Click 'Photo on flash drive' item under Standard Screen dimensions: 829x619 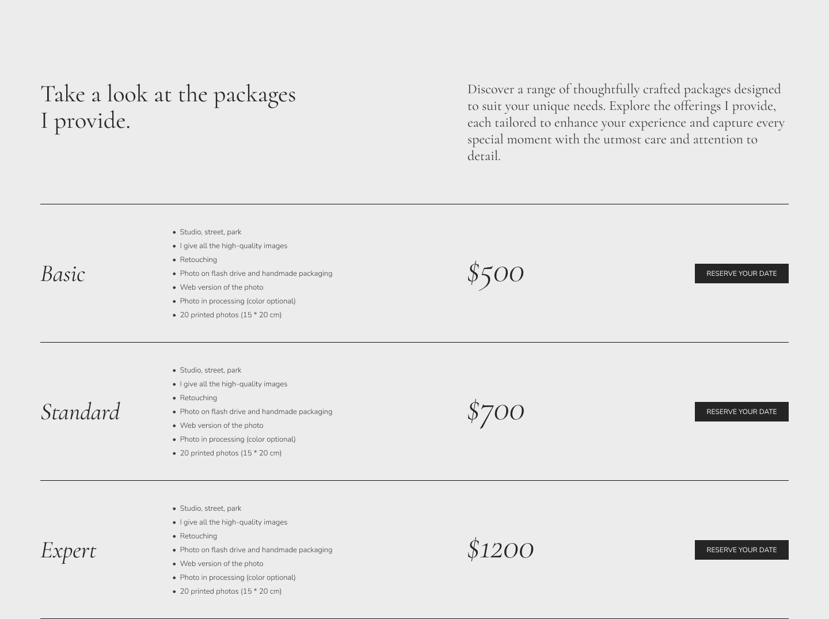[x=256, y=412]
